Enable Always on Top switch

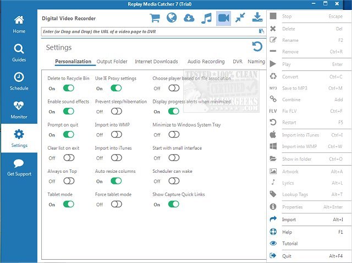(x=69, y=181)
